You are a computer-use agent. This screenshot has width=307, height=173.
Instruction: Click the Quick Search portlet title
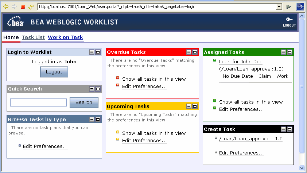coord(25,89)
